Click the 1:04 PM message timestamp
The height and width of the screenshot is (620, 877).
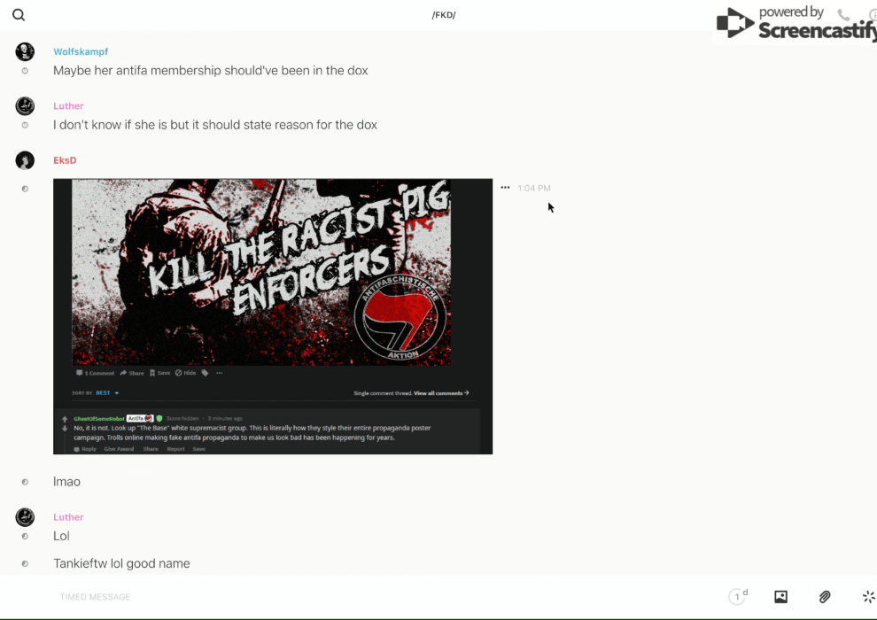click(x=534, y=188)
